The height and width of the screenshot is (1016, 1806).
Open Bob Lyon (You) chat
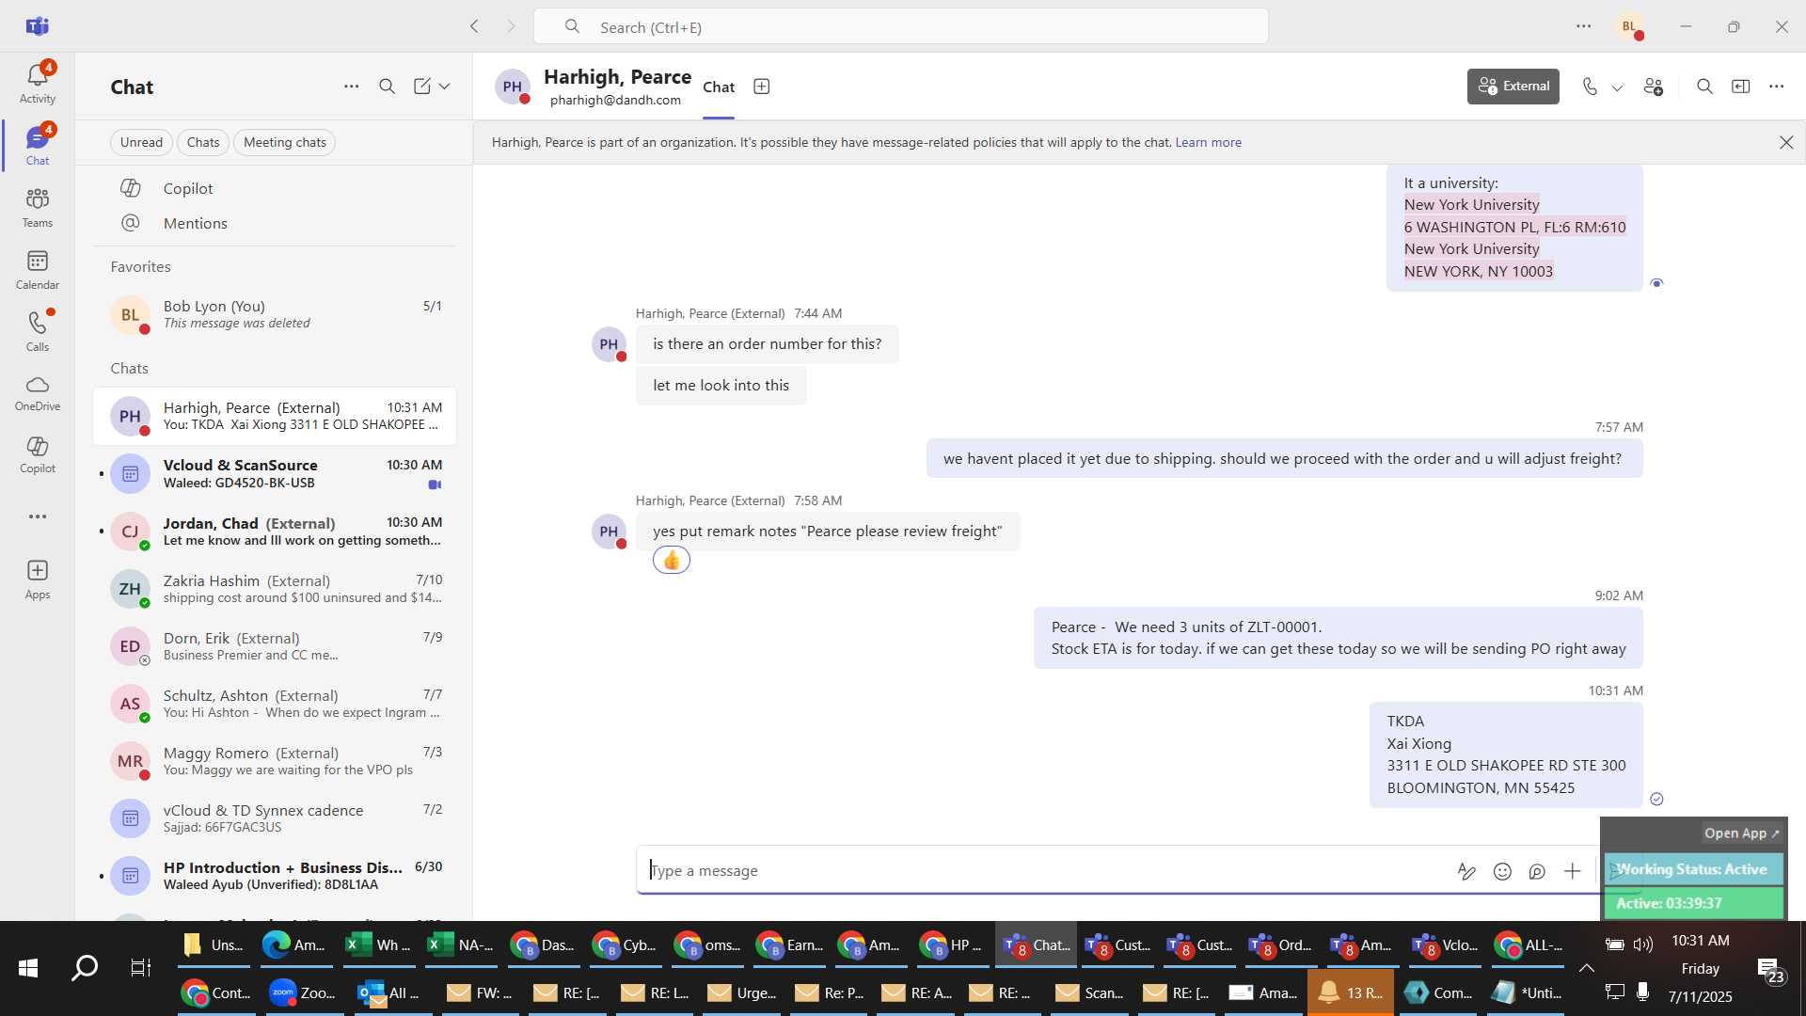point(275,314)
